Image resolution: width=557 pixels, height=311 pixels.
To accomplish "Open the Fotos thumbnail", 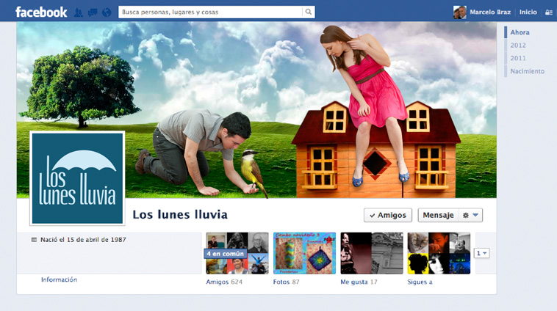I will 304,253.
